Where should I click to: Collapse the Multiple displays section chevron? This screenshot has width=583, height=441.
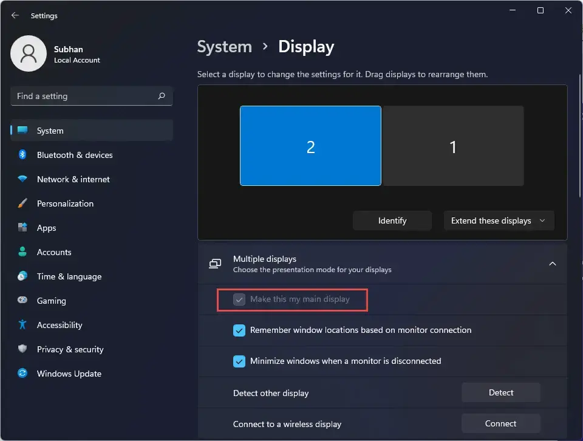(553, 264)
